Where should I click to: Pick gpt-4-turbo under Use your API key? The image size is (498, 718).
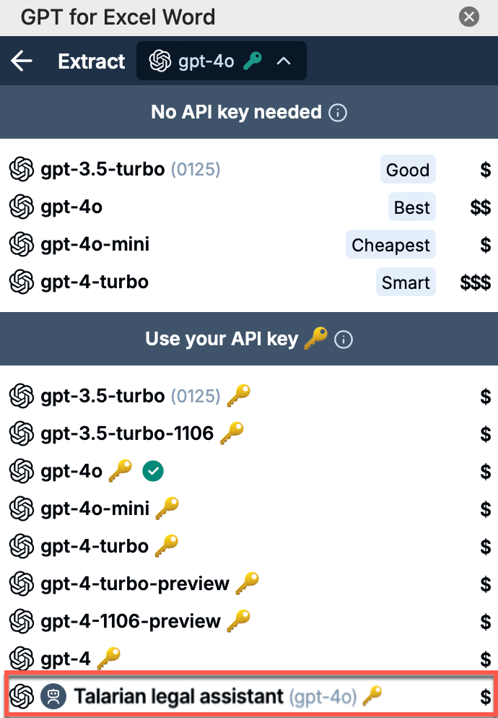(249, 546)
